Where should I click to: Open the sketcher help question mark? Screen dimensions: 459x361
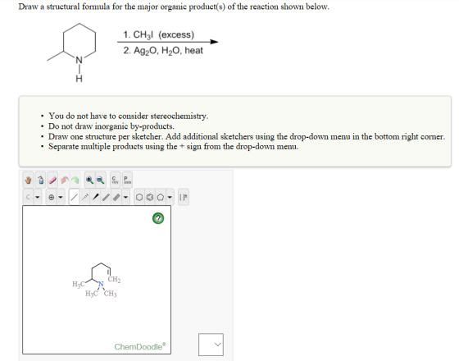point(158,218)
